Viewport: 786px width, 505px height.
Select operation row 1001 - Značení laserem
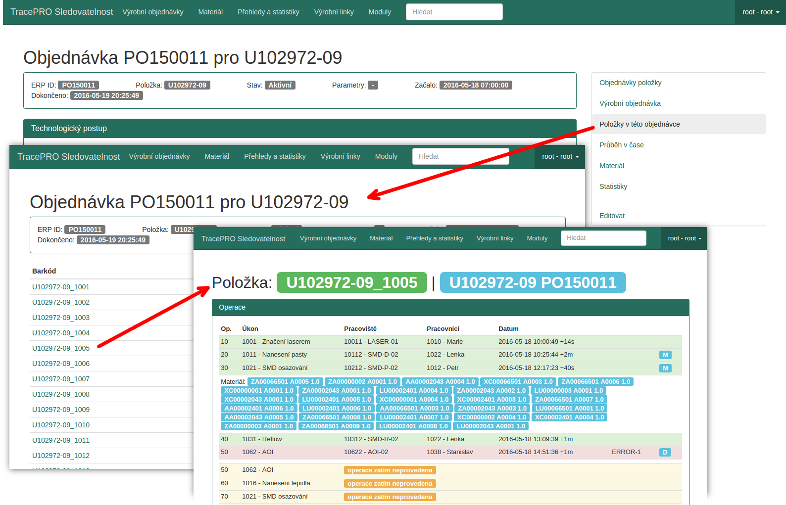coord(450,342)
